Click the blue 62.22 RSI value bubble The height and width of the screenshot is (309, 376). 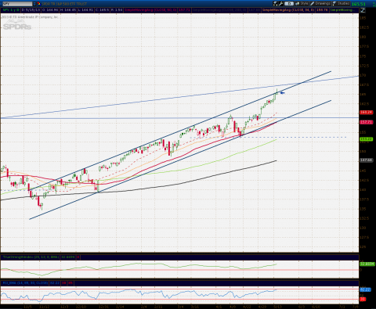[365, 289]
